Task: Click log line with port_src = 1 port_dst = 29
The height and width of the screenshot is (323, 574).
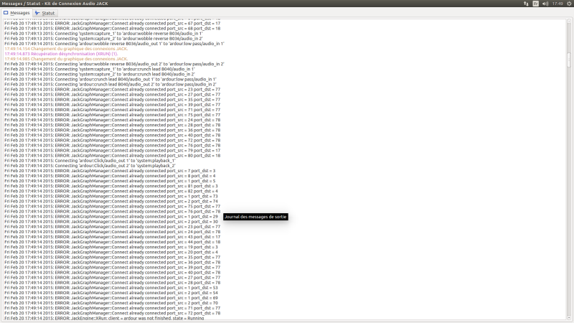Action: (111, 217)
